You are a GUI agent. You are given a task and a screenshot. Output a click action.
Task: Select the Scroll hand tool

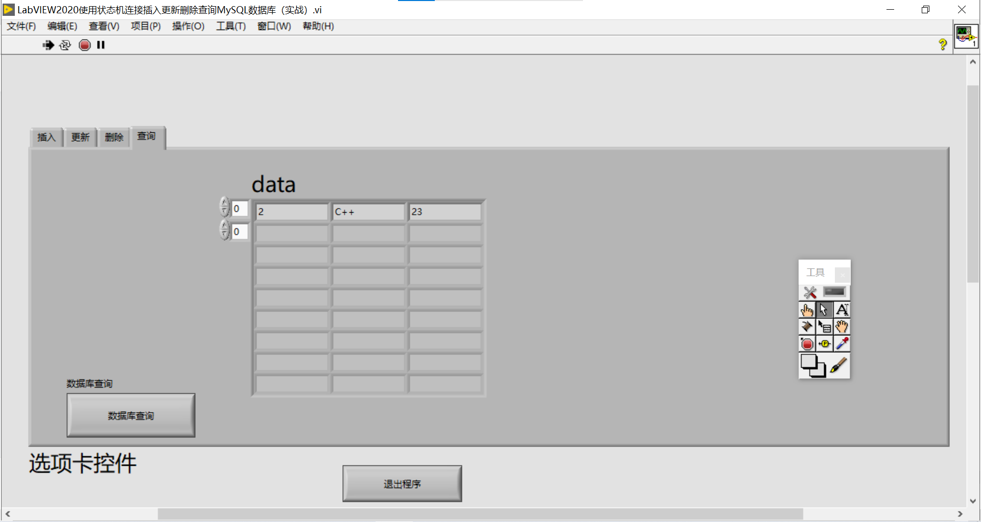click(842, 327)
